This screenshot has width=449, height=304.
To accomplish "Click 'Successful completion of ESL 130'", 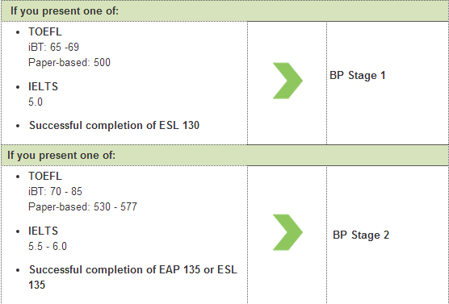I will click(114, 125).
